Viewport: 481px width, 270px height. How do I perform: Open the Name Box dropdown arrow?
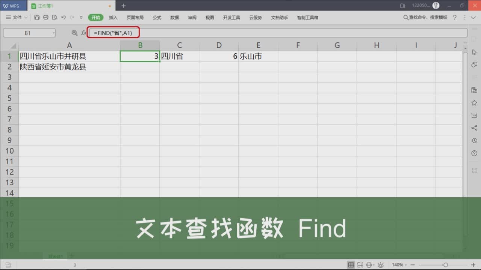click(x=54, y=33)
